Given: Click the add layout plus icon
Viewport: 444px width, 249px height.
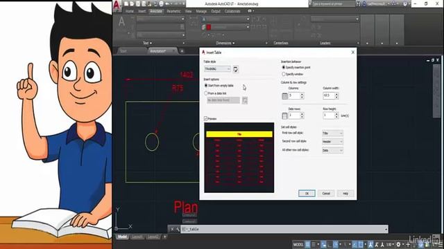Looking at the screenshot, I should [x=164, y=237].
